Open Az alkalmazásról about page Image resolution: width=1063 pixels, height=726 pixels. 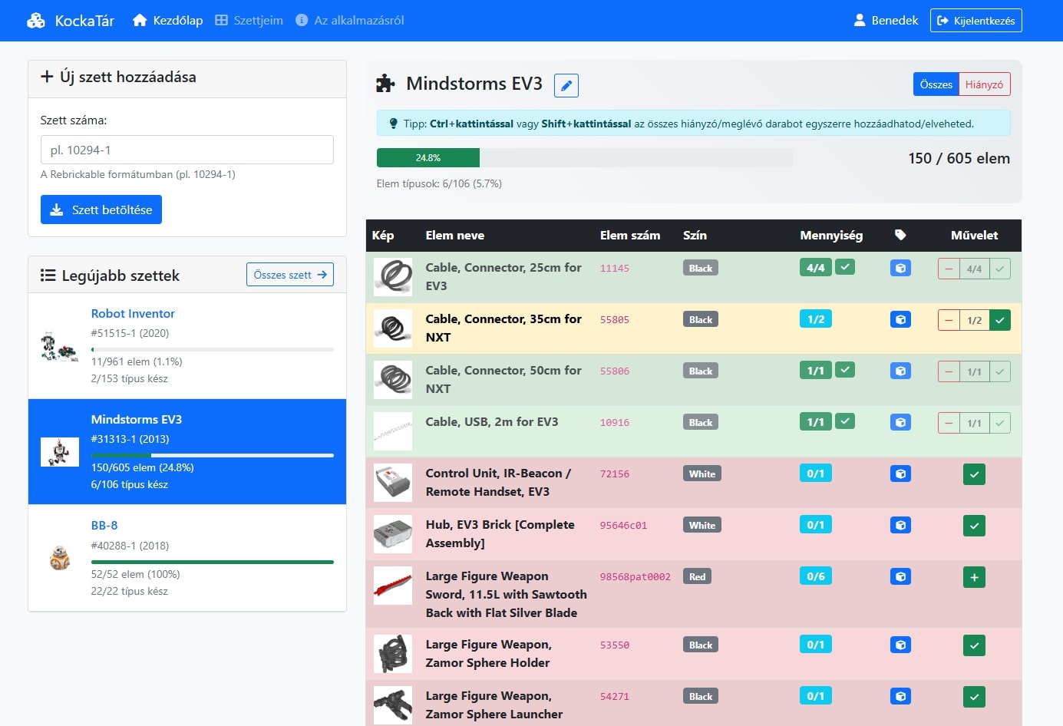click(349, 21)
